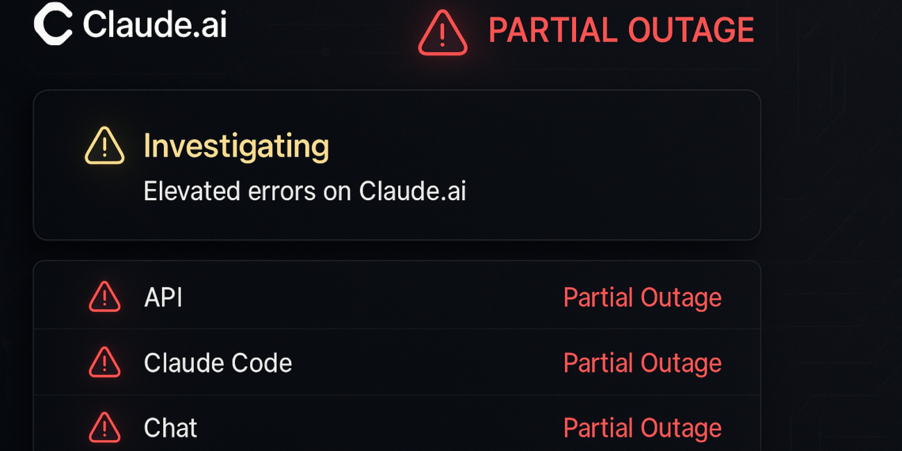
Task: Click the red alert icon beside Chat
Action: 104,428
